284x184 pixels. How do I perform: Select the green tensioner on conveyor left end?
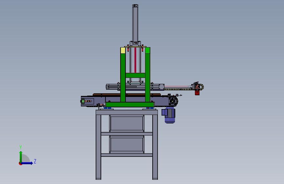click(x=83, y=101)
